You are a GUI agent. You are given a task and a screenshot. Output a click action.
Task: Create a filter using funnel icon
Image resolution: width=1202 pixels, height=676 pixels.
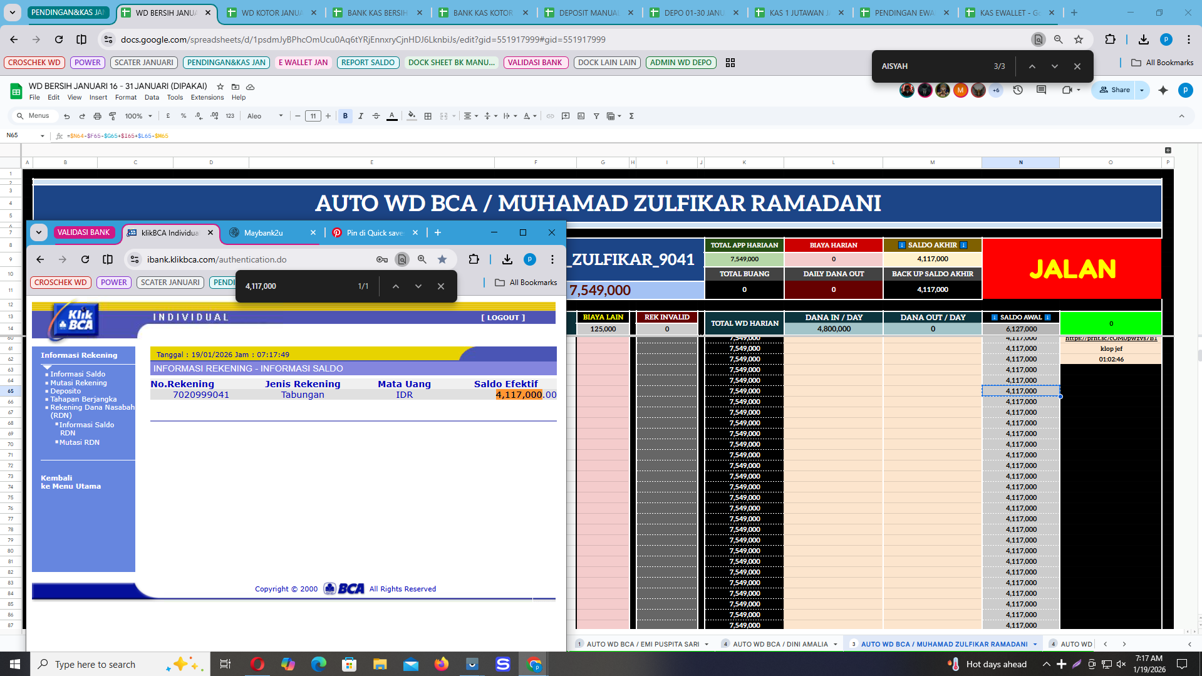(x=596, y=116)
